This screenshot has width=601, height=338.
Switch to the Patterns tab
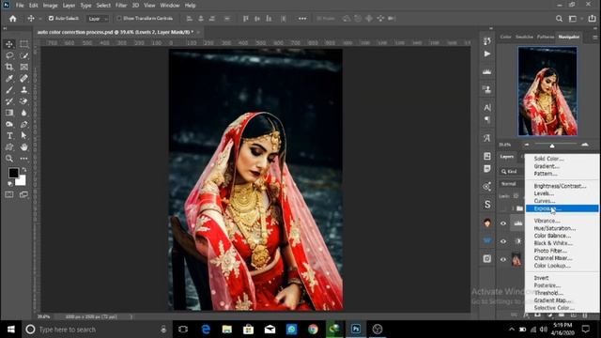tap(546, 37)
